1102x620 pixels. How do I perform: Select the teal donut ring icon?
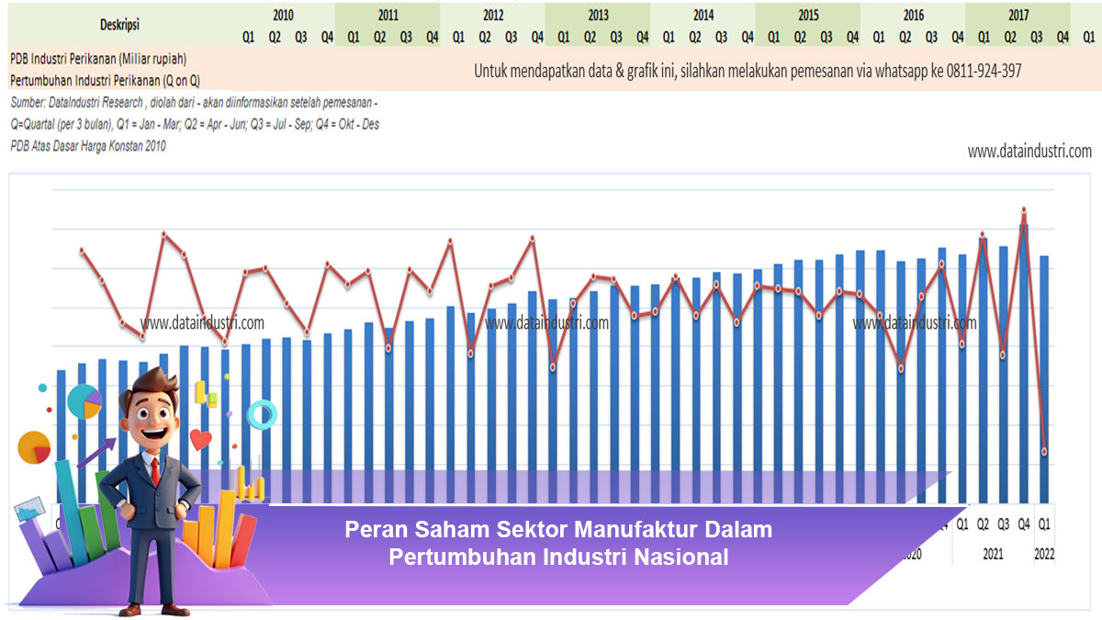coord(262,414)
